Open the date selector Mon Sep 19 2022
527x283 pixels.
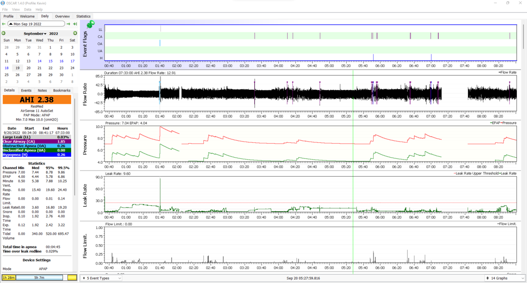37,24
